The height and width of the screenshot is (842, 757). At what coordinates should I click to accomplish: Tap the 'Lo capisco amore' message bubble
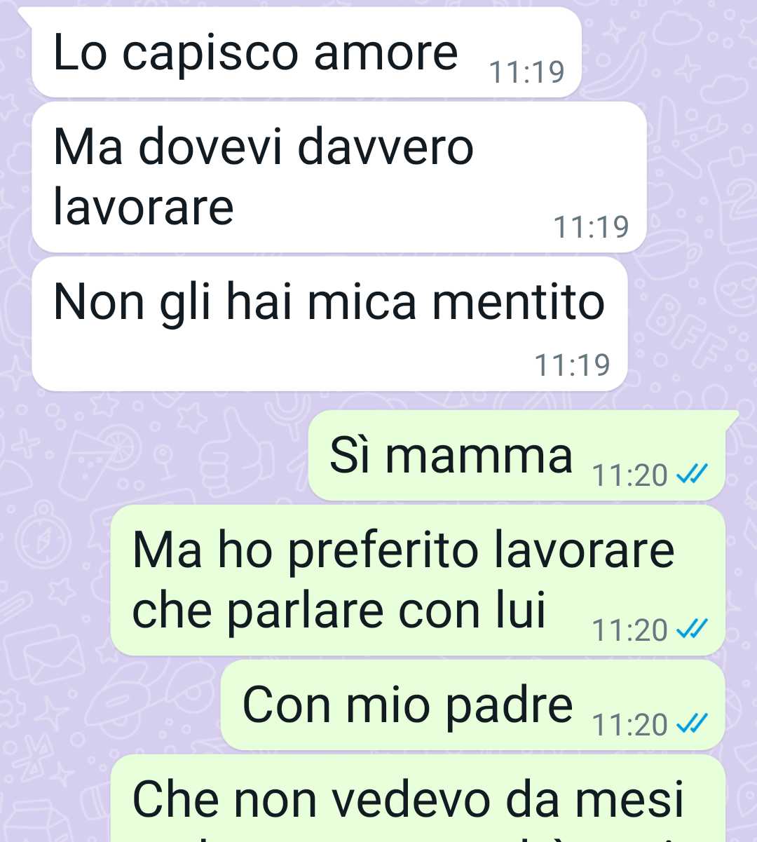tap(306, 53)
